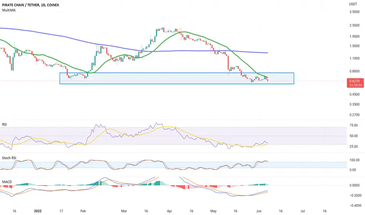Screen dimensions: 365x215
Task: Click the 3.5000 price axis value
Action: (x=354, y=12)
